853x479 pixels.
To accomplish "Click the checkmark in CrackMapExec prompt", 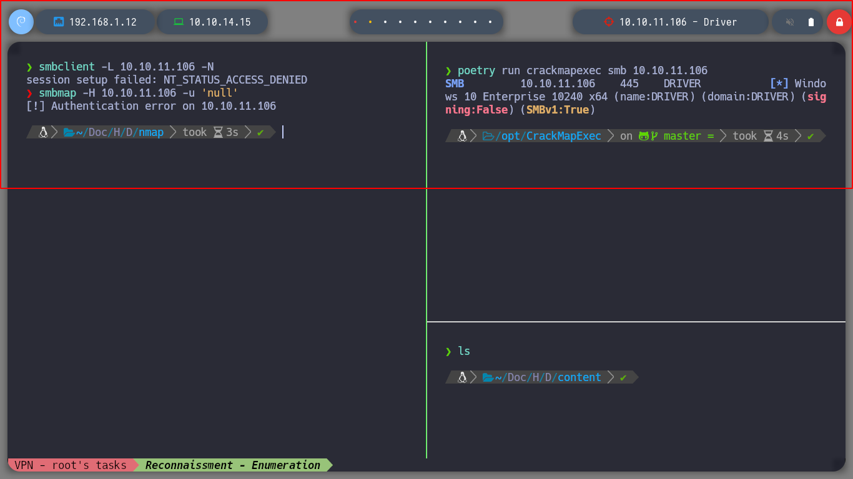I will [811, 136].
